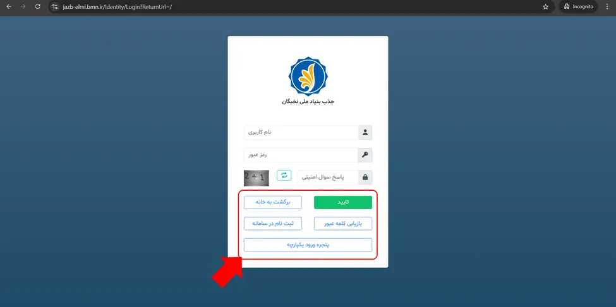Click the بازیابی کلمه عبور button
This screenshot has width=616, height=307.
click(343, 224)
